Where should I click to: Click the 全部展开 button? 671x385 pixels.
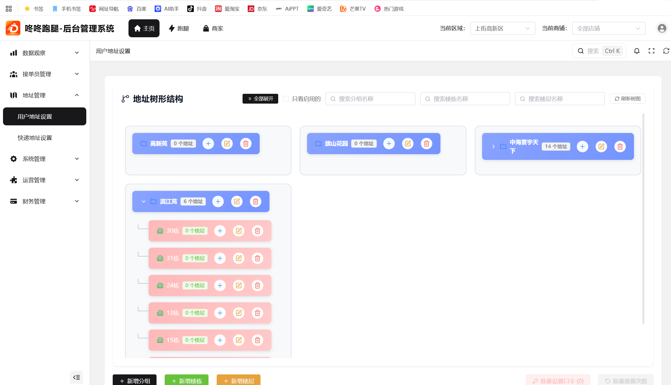(260, 99)
